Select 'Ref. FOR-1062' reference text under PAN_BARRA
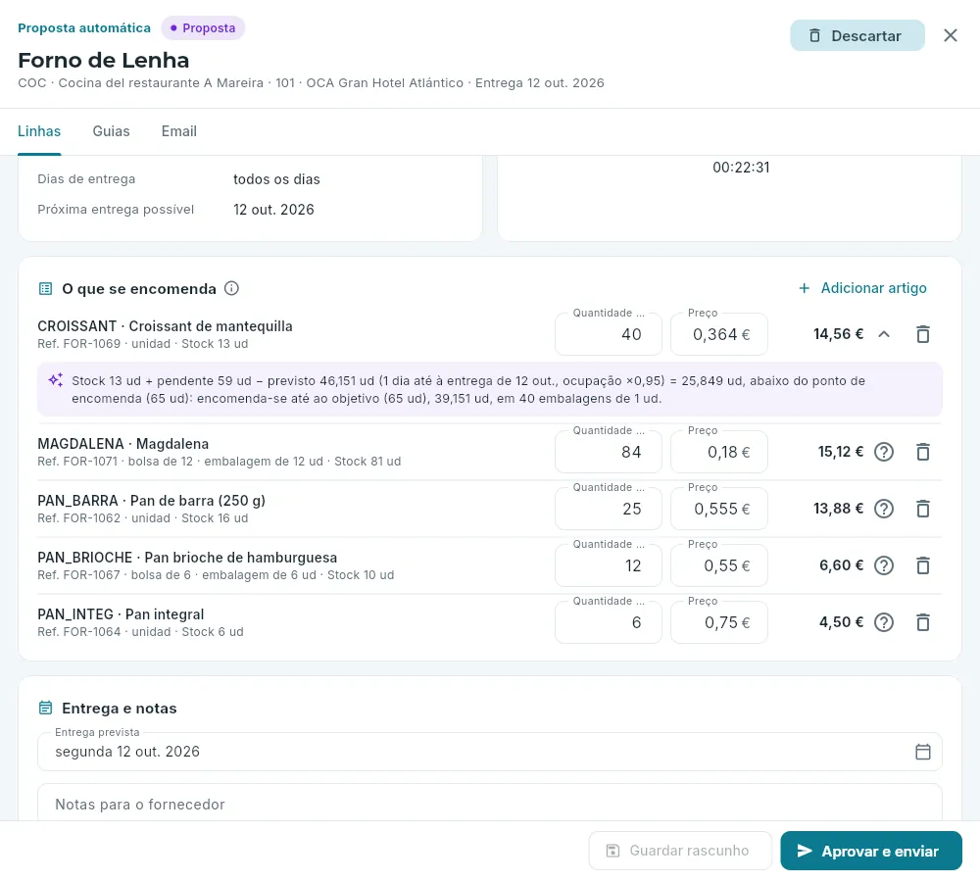 78,518
